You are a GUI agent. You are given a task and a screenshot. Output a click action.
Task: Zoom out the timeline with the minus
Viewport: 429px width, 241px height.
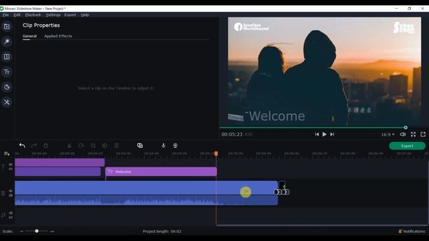coord(21,232)
